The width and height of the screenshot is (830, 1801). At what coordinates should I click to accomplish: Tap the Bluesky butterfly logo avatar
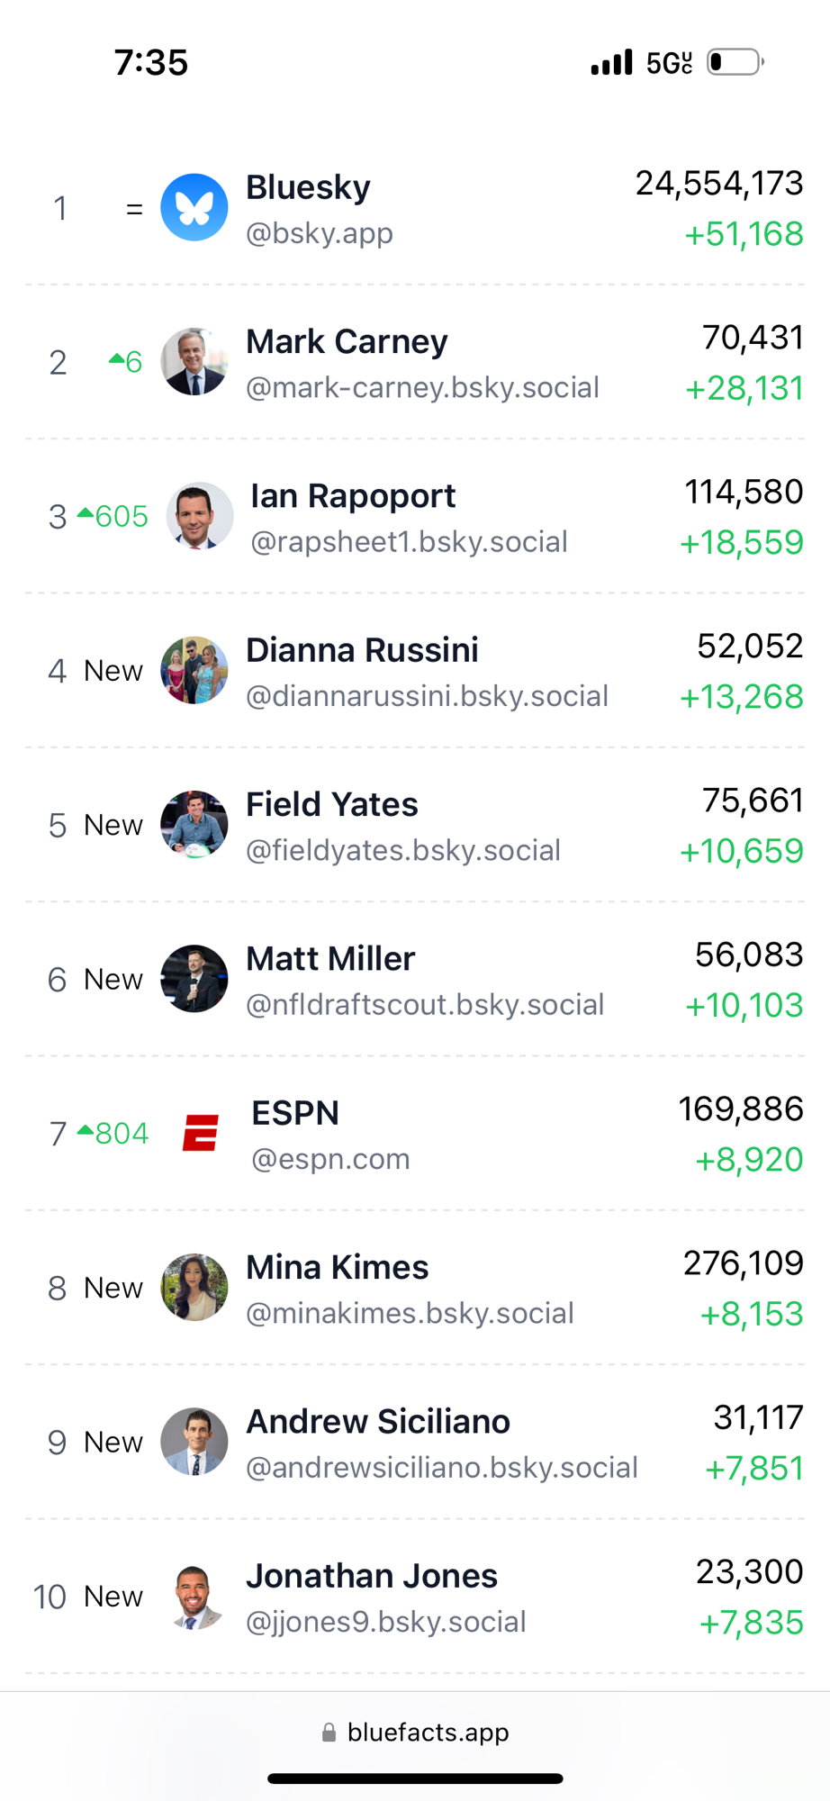point(194,207)
